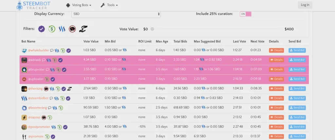The width and height of the screenshot is (335, 140).
Task: Click the comment bubble icon beside @steembidbot
Action: pos(51,98)
